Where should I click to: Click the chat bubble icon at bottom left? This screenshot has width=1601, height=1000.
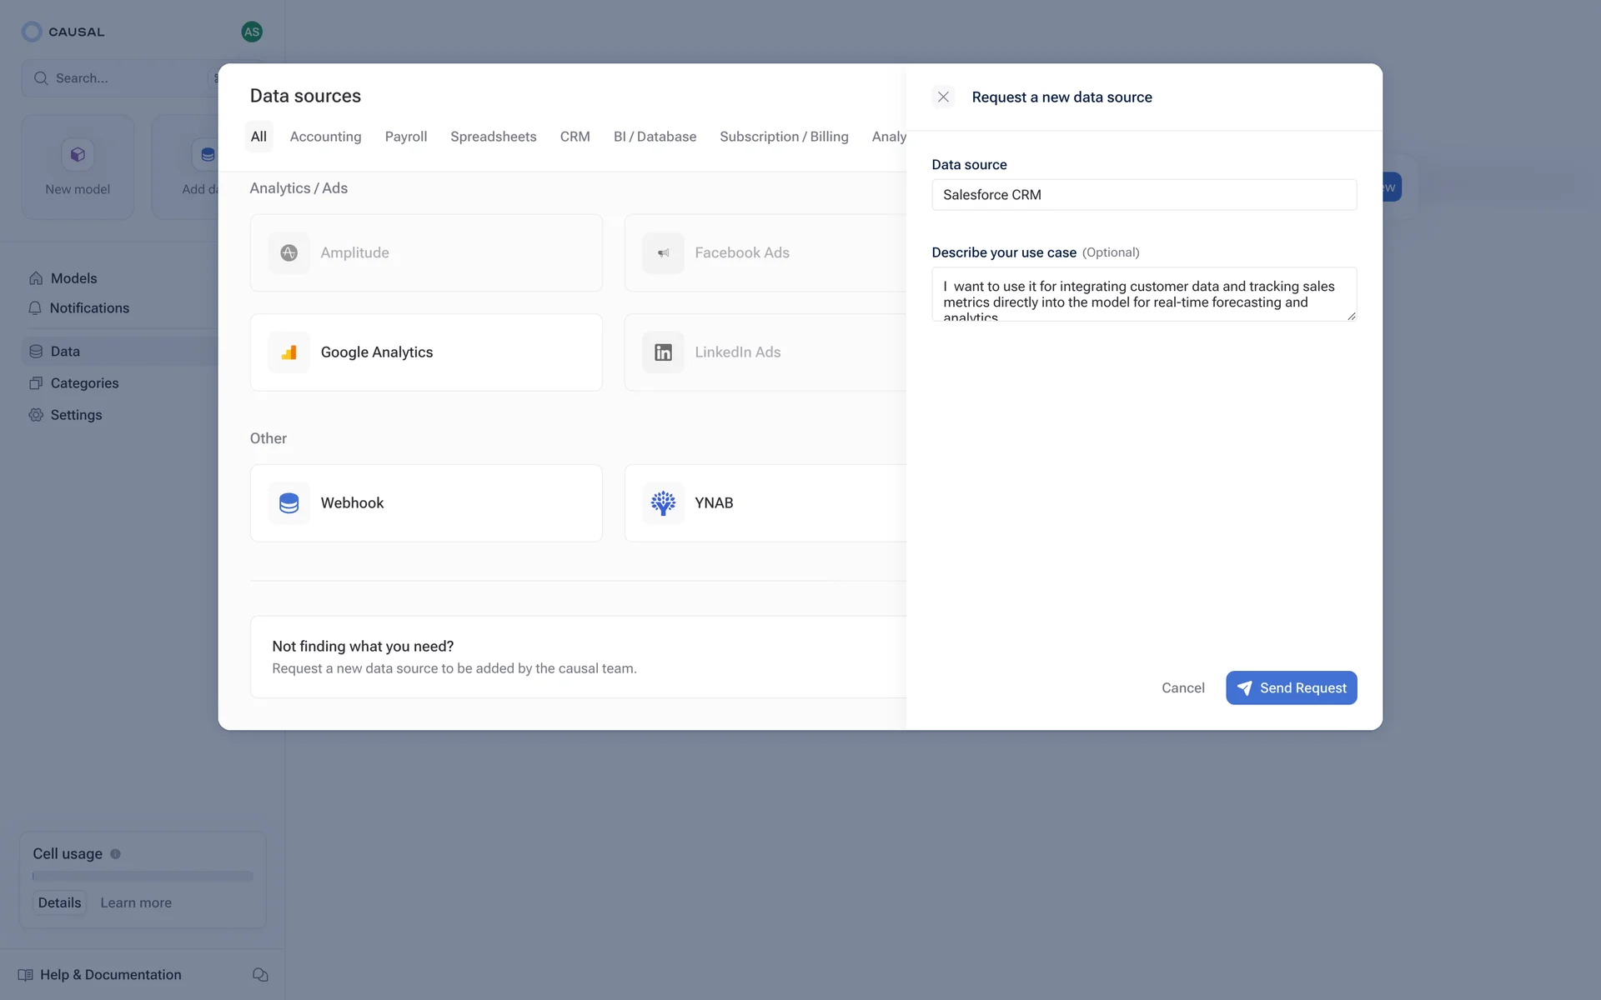[260, 975]
